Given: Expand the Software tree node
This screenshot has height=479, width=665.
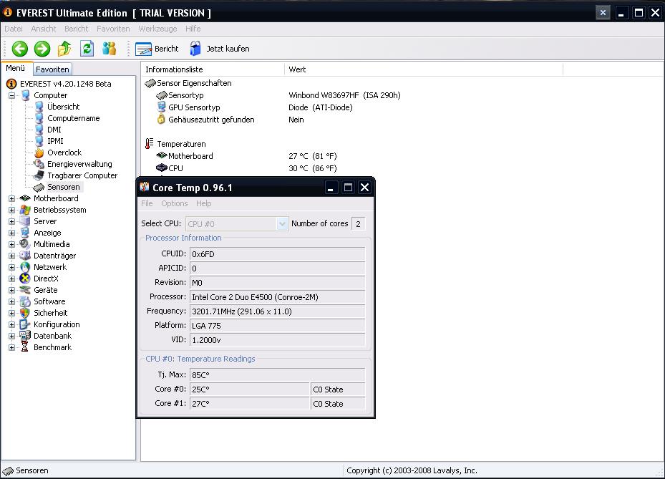Looking at the screenshot, I should tap(12, 301).
